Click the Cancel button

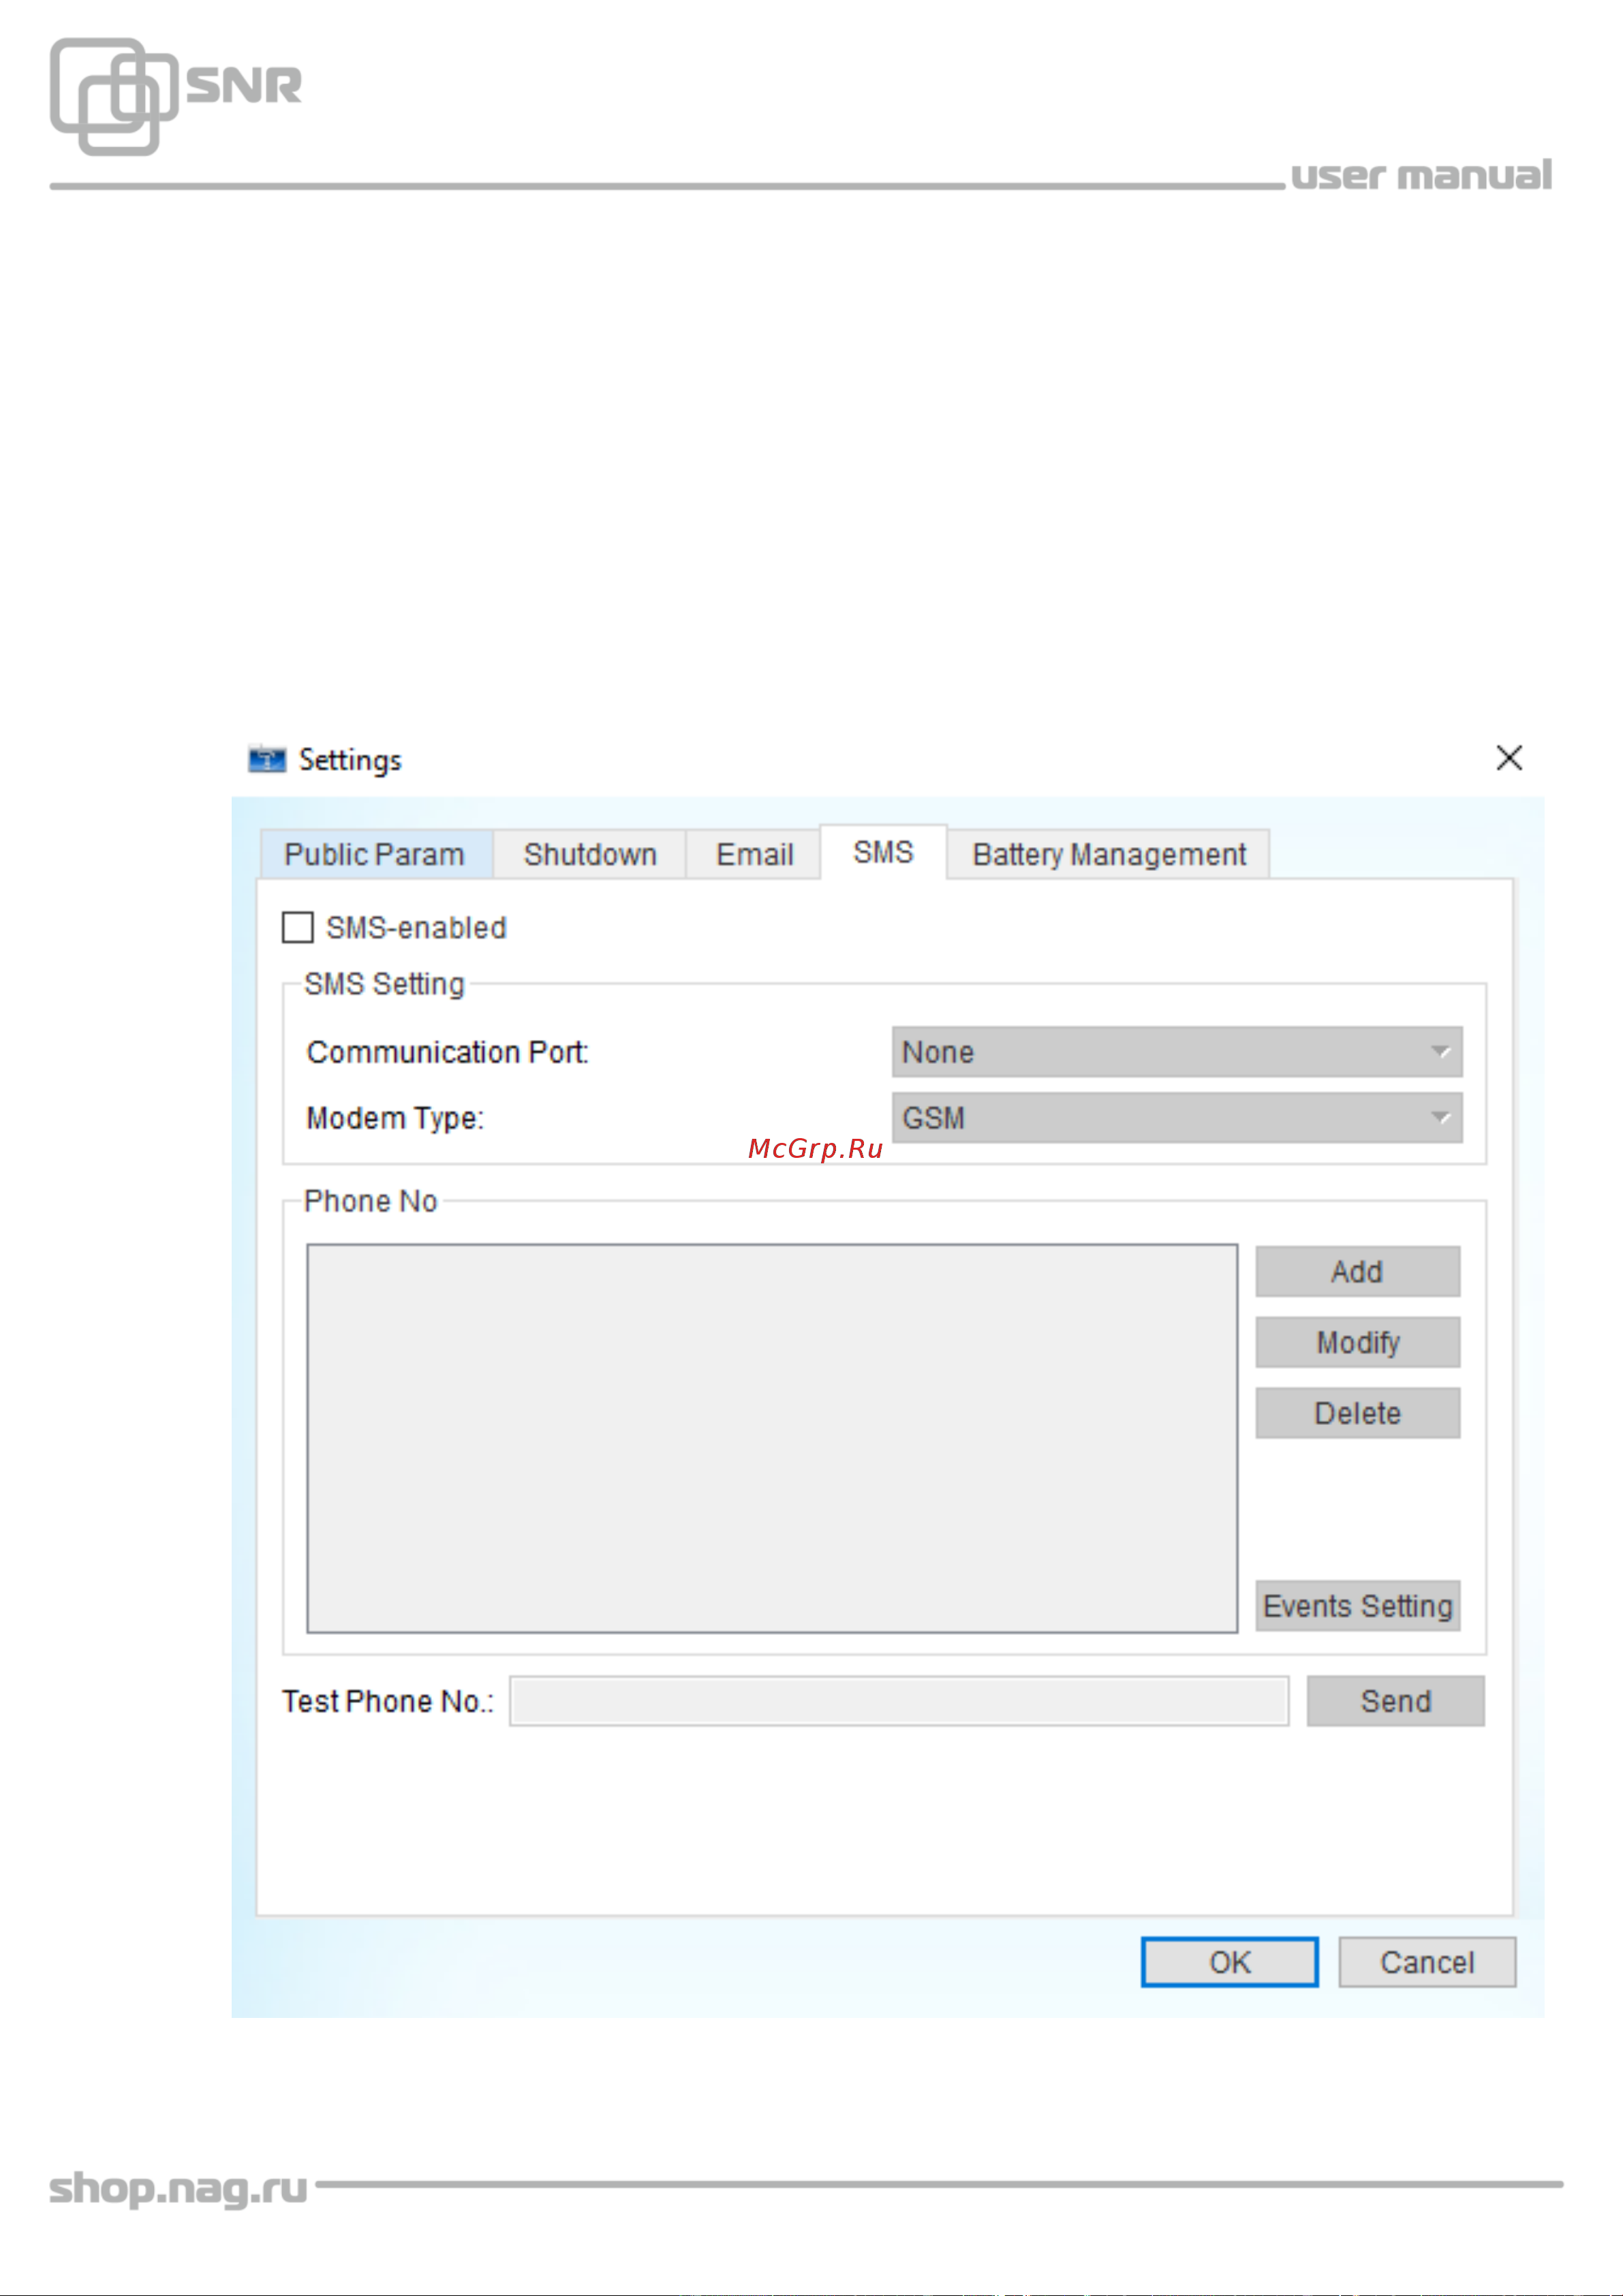[x=1427, y=1962]
